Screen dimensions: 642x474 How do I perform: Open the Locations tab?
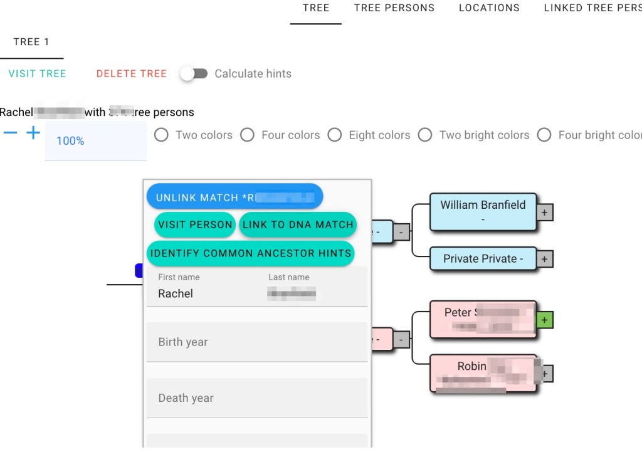click(489, 8)
